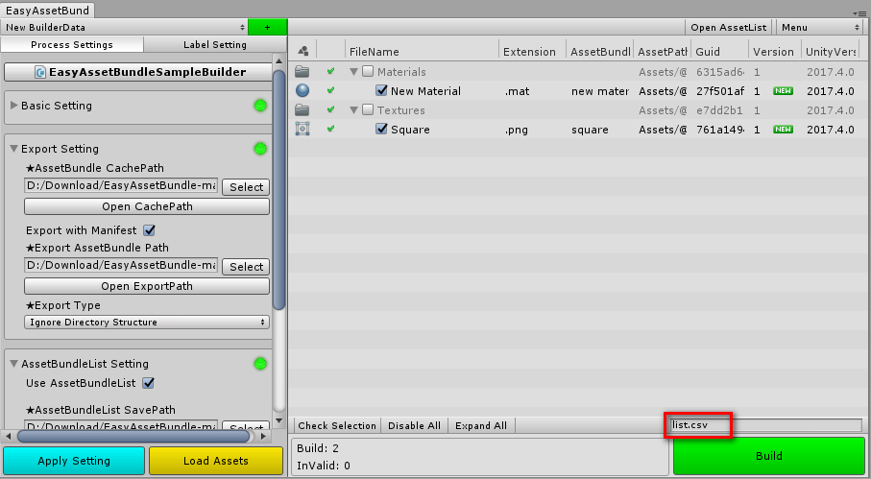Switch to Label Setting tab
The width and height of the screenshot is (871, 479).
[x=215, y=44]
